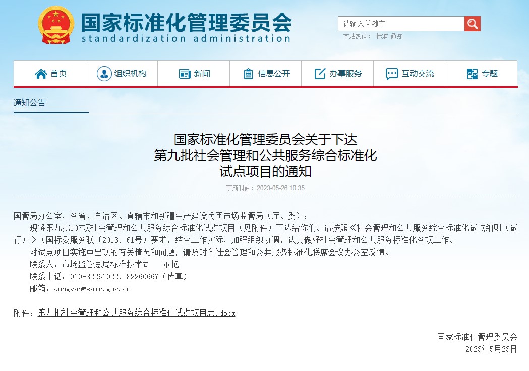Select the 通知公告 section tab

point(29,102)
